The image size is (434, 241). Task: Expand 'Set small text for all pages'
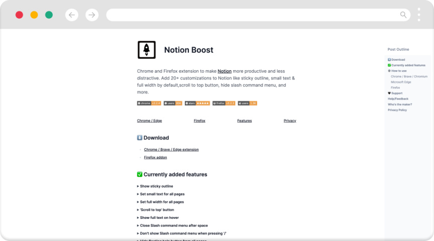162,194
